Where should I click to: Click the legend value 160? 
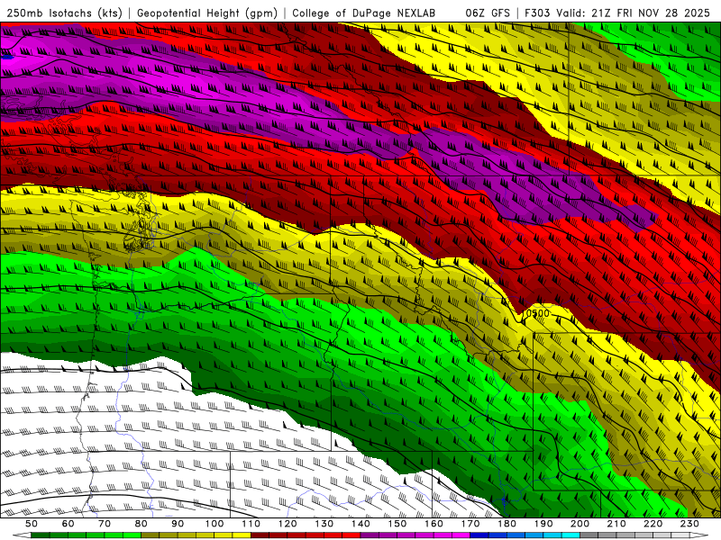[x=434, y=524]
